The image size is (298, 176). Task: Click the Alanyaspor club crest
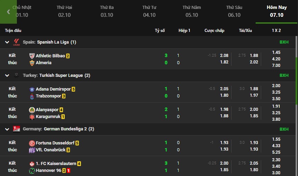pos(32,110)
